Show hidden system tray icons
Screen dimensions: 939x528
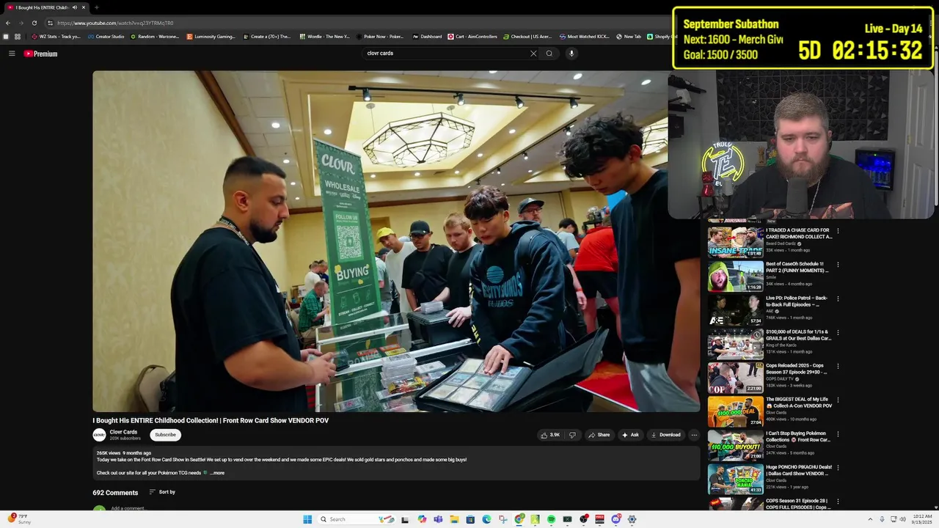pyautogui.click(x=871, y=519)
